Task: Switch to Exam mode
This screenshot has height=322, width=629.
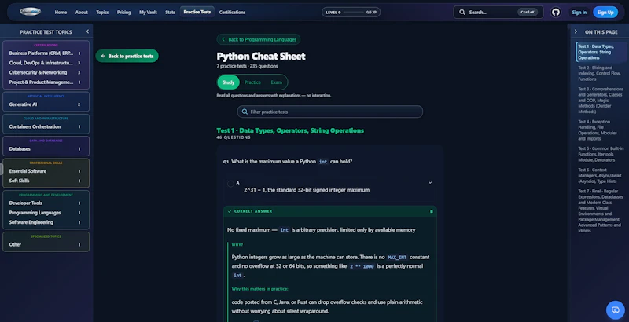Action: pyautogui.click(x=277, y=82)
